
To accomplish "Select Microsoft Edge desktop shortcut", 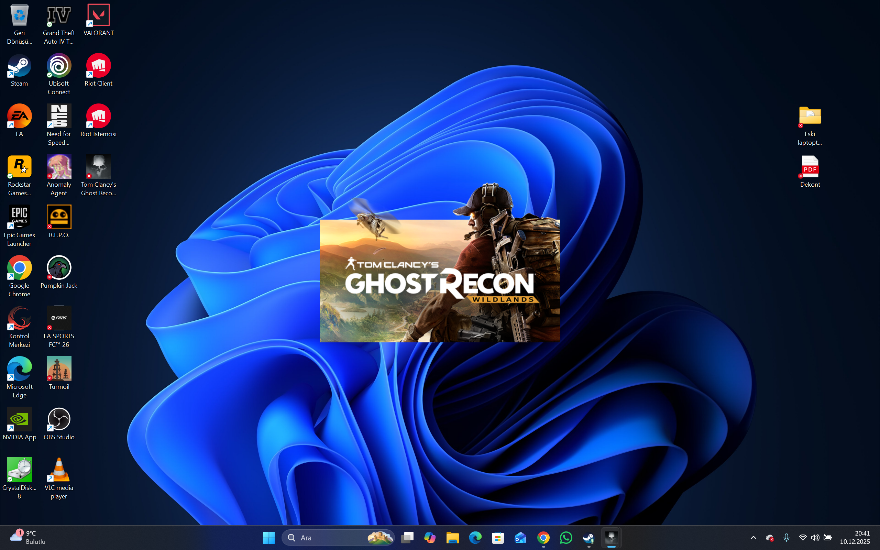I will point(19,378).
